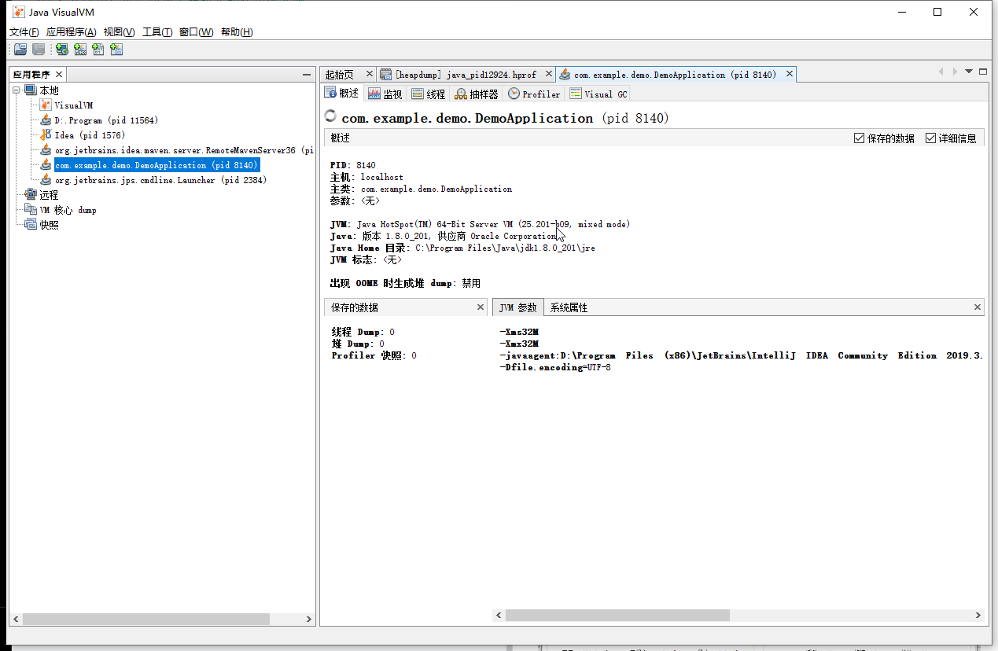Collapse the 本地 tree node
Image resolution: width=998 pixels, height=651 pixels.
[x=17, y=90]
